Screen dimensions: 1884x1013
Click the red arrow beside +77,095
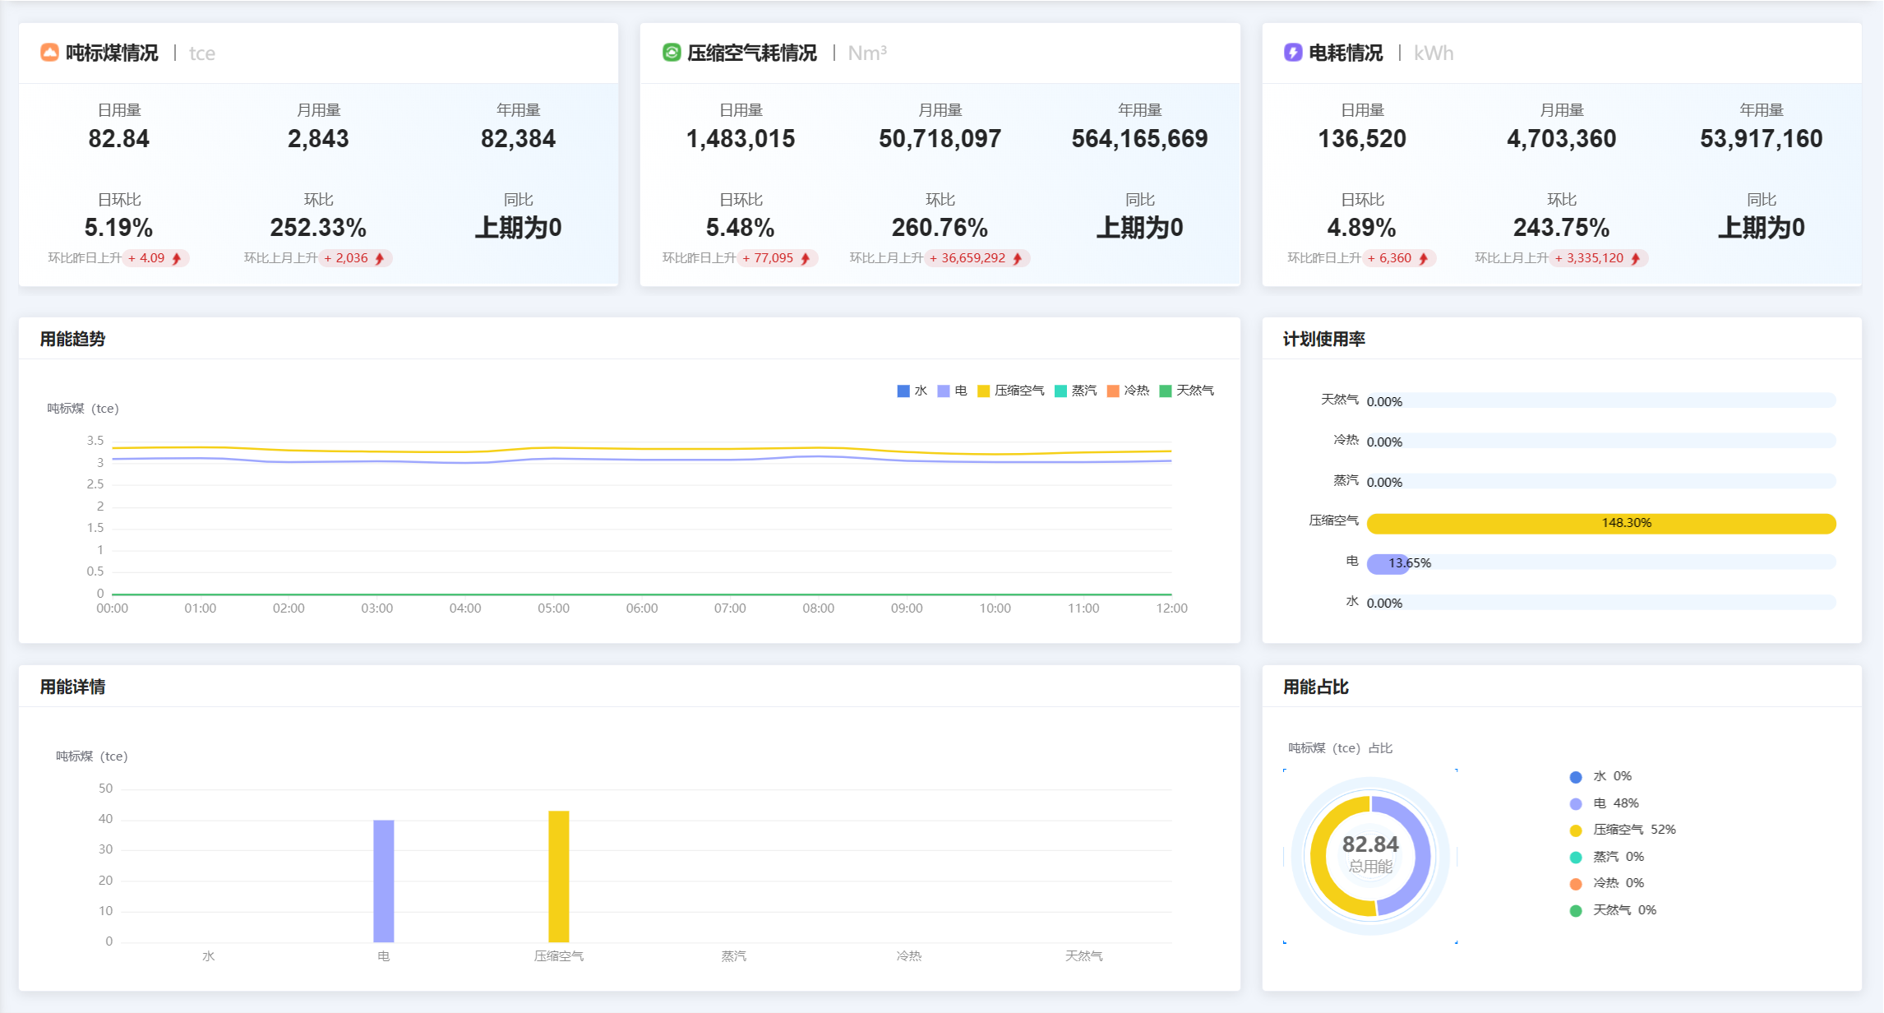pyautogui.click(x=806, y=258)
